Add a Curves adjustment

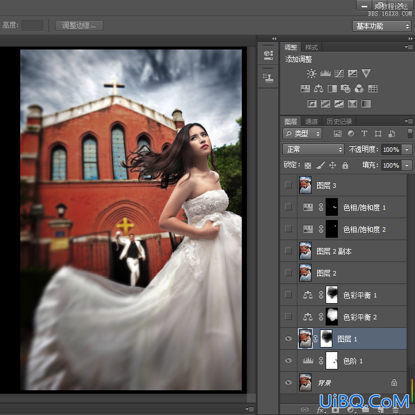click(x=339, y=73)
